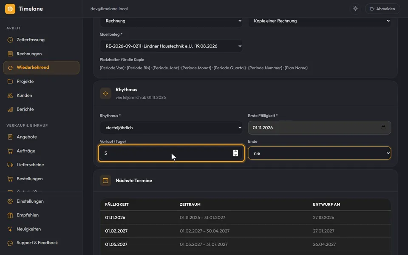Click the {Plan.Name} placeholder text
This screenshot has height=255, width=408.
coord(296,68)
